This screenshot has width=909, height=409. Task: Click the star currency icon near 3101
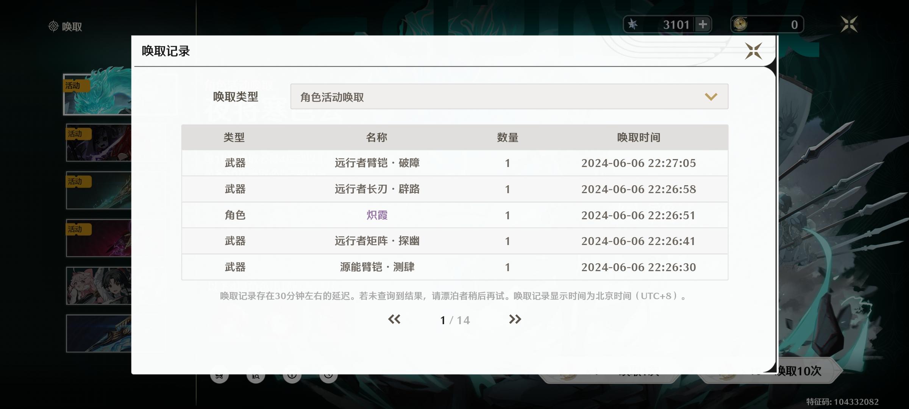(633, 25)
